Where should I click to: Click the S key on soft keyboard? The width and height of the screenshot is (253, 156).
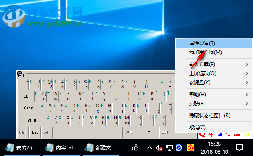click(59, 108)
